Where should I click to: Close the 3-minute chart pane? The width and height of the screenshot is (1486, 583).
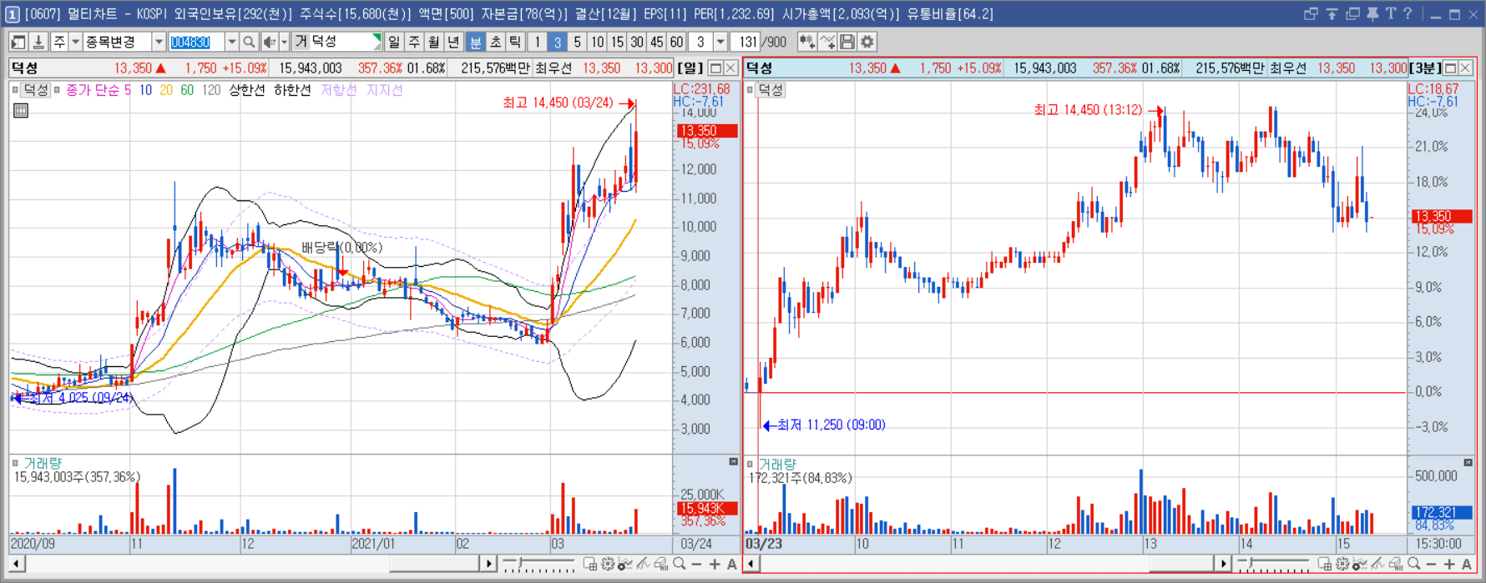point(1465,68)
